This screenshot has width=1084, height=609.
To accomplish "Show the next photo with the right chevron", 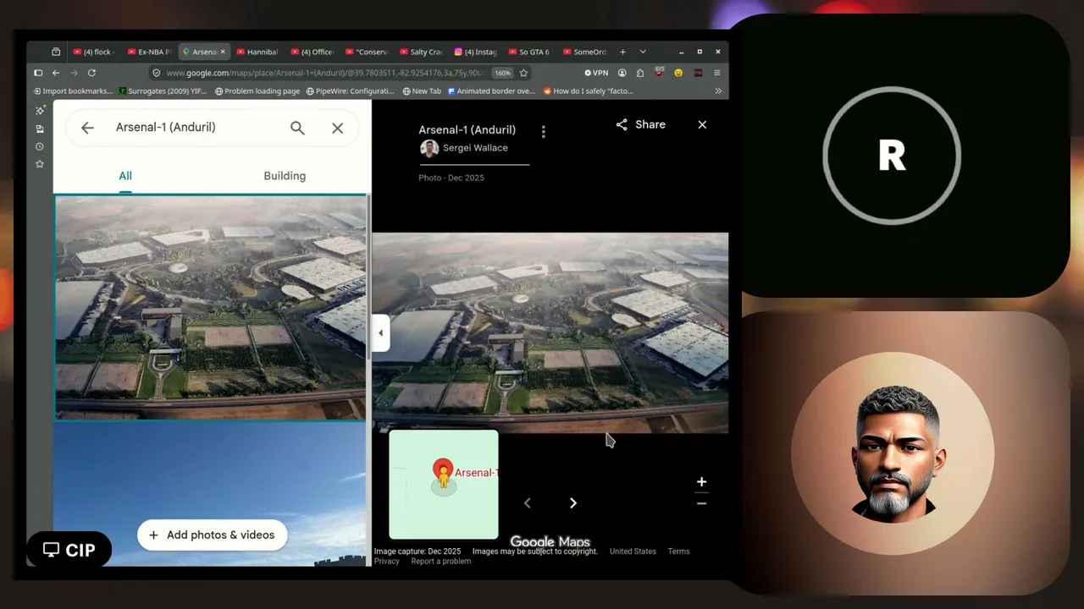I will [573, 503].
